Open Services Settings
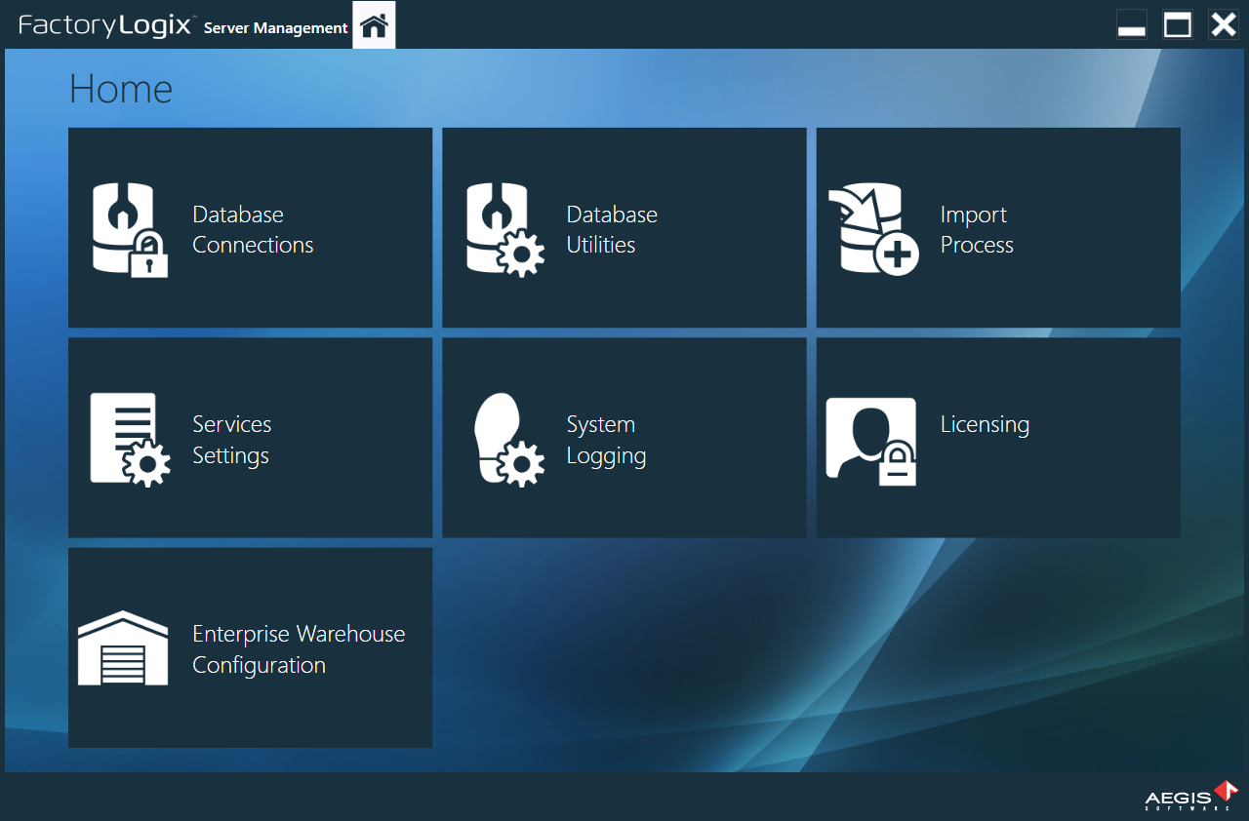 pyautogui.click(x=250, y=437)
